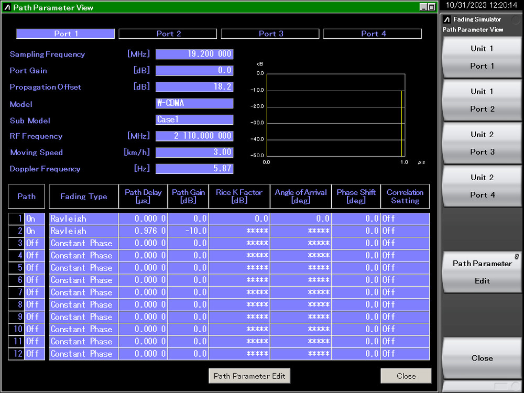Screen dimensions: 524x393
Task: Click path 8 Off state cell
Action: coord(35,305)
